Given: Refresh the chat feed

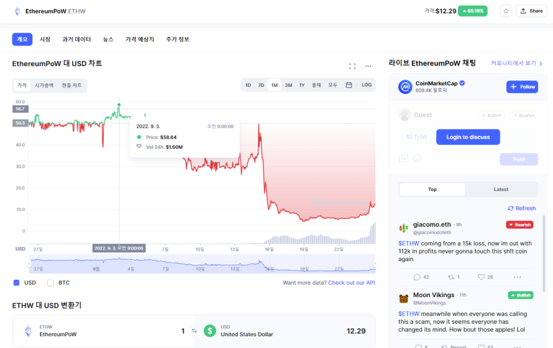Looking at the screenshot, I should pos(522,209).
